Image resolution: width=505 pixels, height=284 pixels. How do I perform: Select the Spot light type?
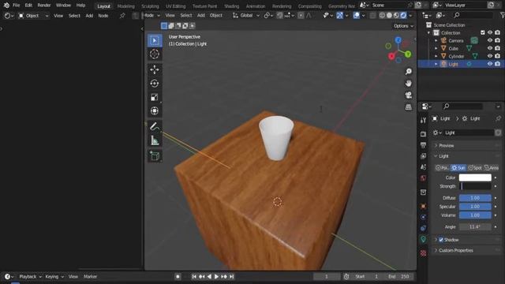tap(474, 168)
